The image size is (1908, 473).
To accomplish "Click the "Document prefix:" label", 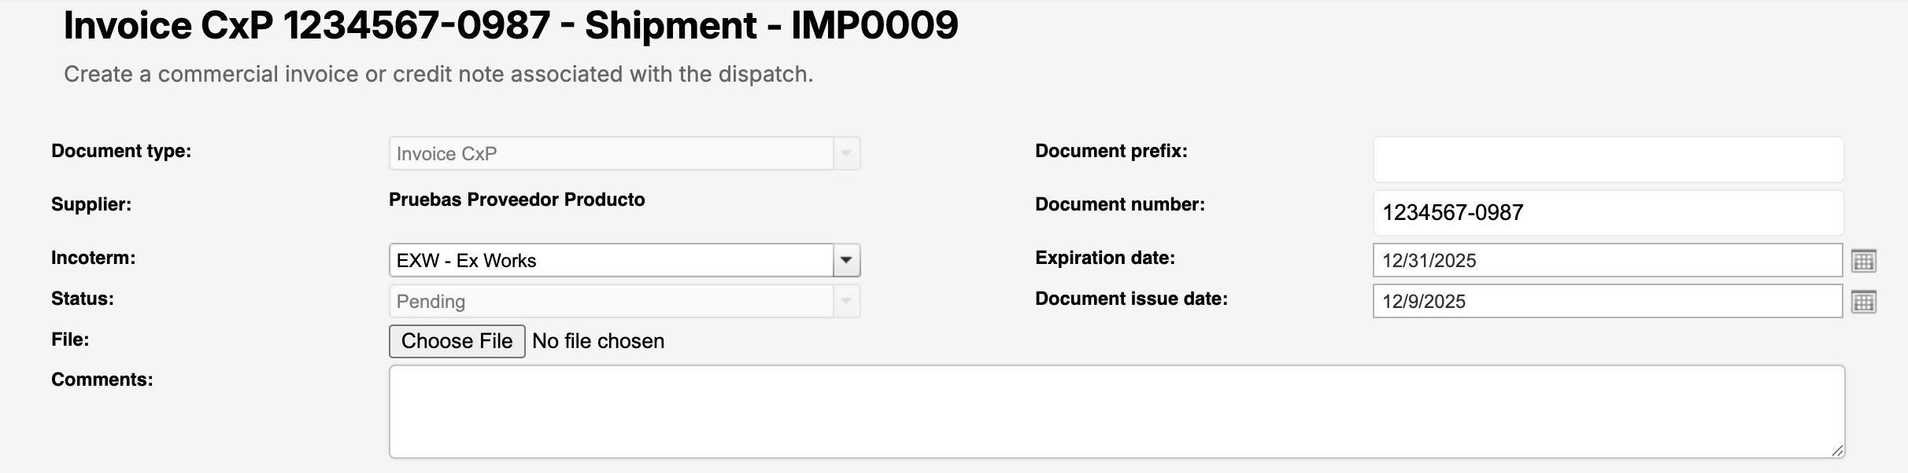I will 1111,151.
